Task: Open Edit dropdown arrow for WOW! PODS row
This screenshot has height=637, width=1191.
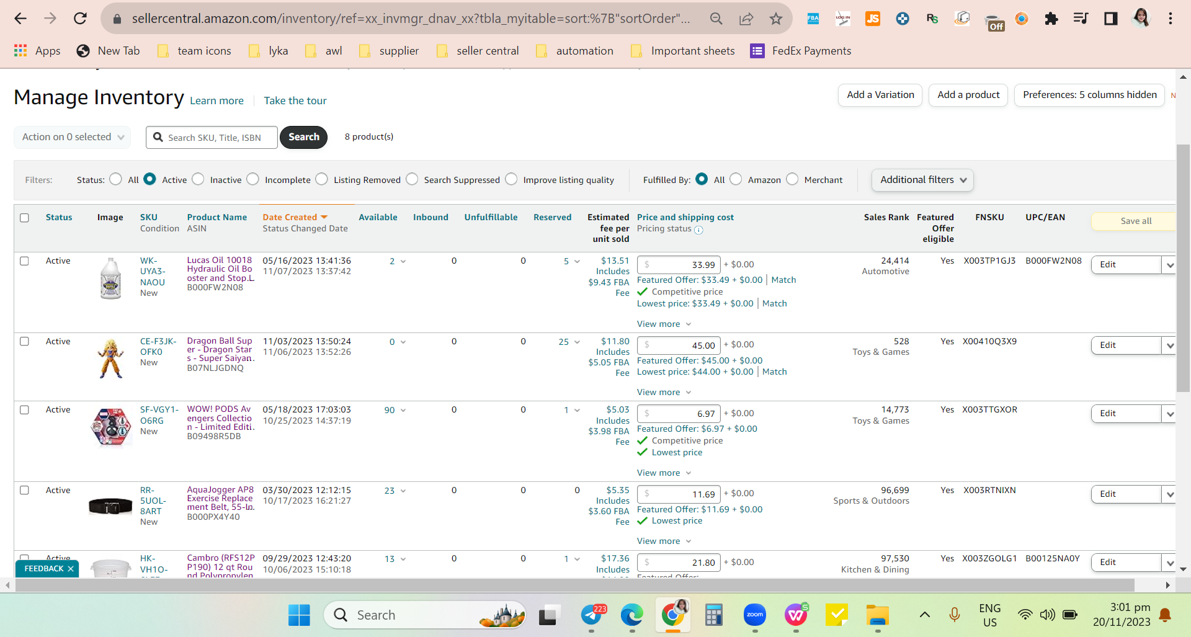Action: point(1169,414)
